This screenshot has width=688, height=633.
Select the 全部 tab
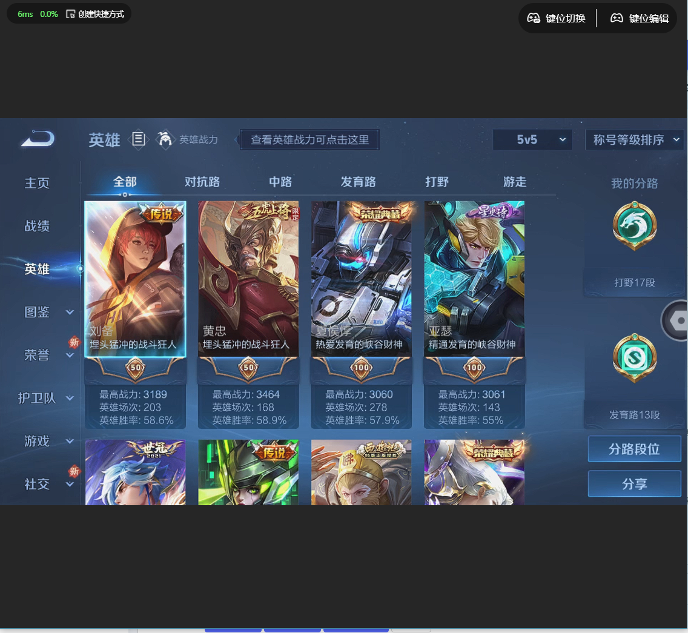coord(125,182)
